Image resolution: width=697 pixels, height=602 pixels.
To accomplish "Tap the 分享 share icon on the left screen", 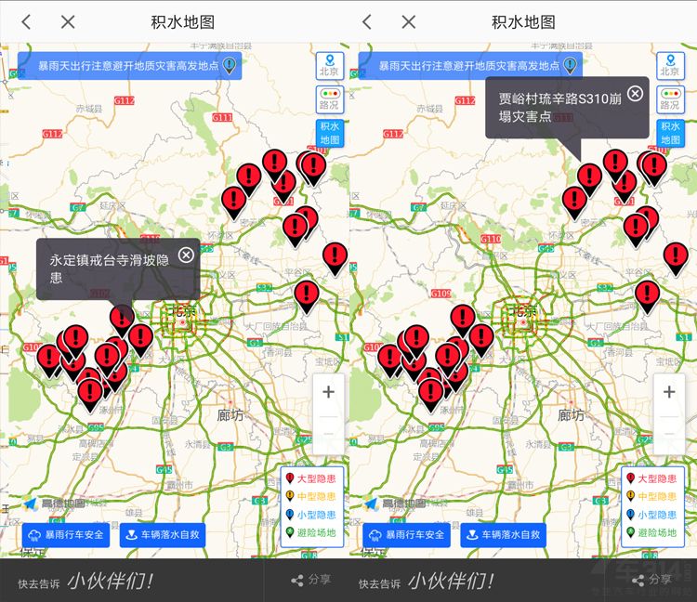I will [x=310, y=580].
